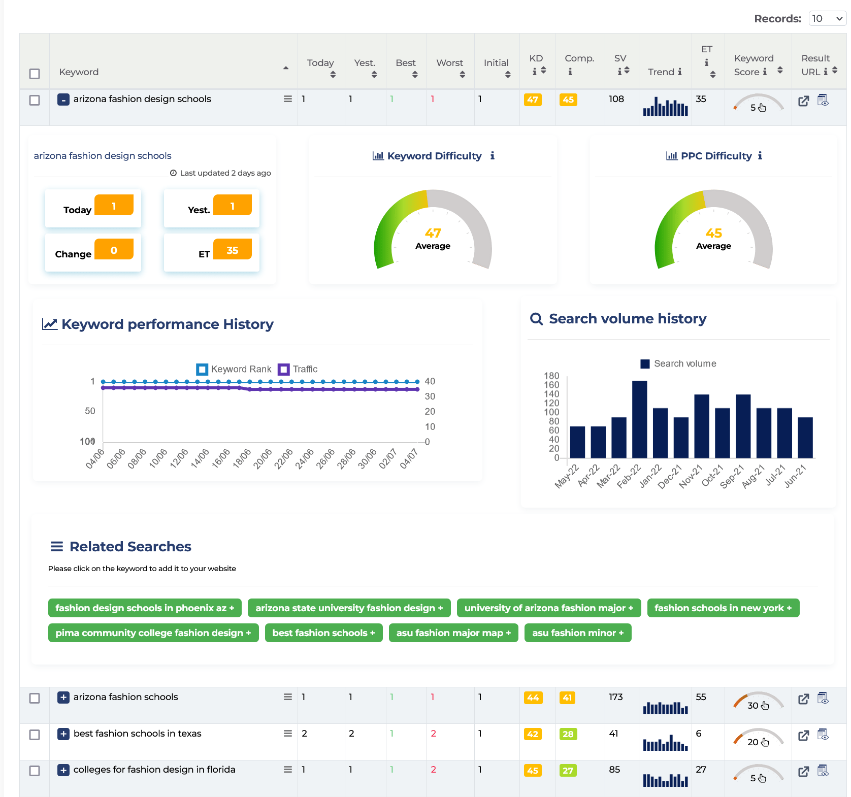Toggle Keyword Rank series in chart legend

[234, 369]
